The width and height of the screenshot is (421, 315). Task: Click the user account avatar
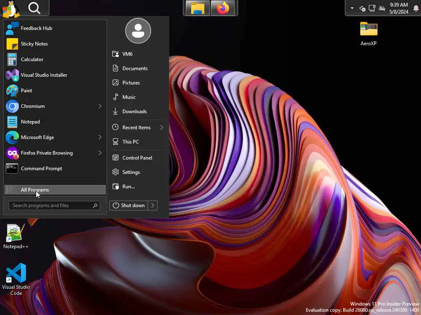[138, 31]
